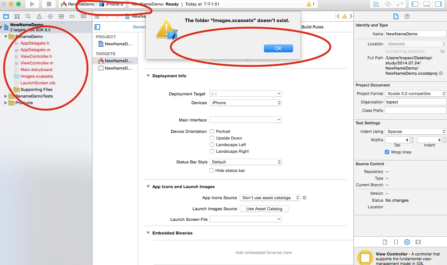Screen dimensions: 447x265
Task: Hide the Utilities pane
Action: [438, 4]
